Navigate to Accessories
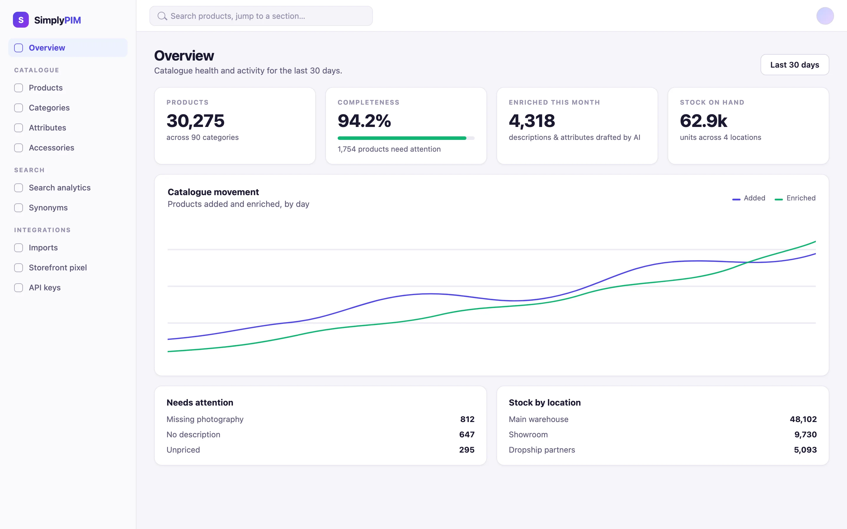The image size is (847, 529). point(68,148)
